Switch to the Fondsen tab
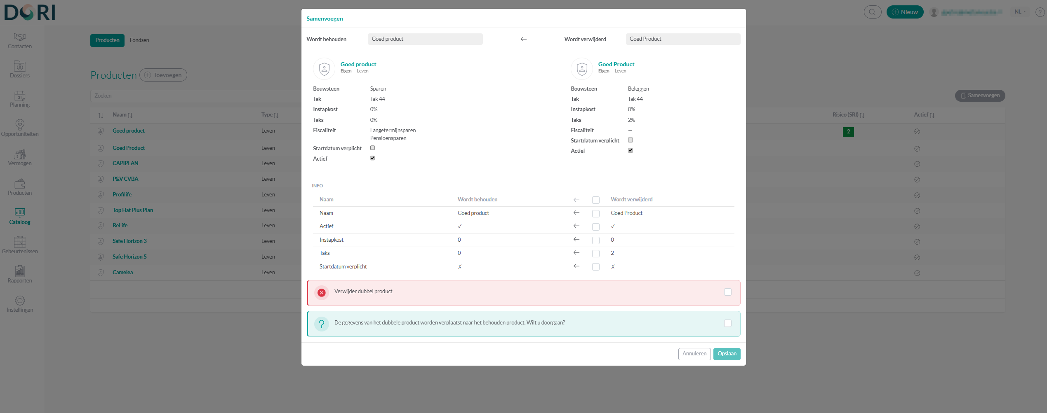 click(x=139, y=40)
